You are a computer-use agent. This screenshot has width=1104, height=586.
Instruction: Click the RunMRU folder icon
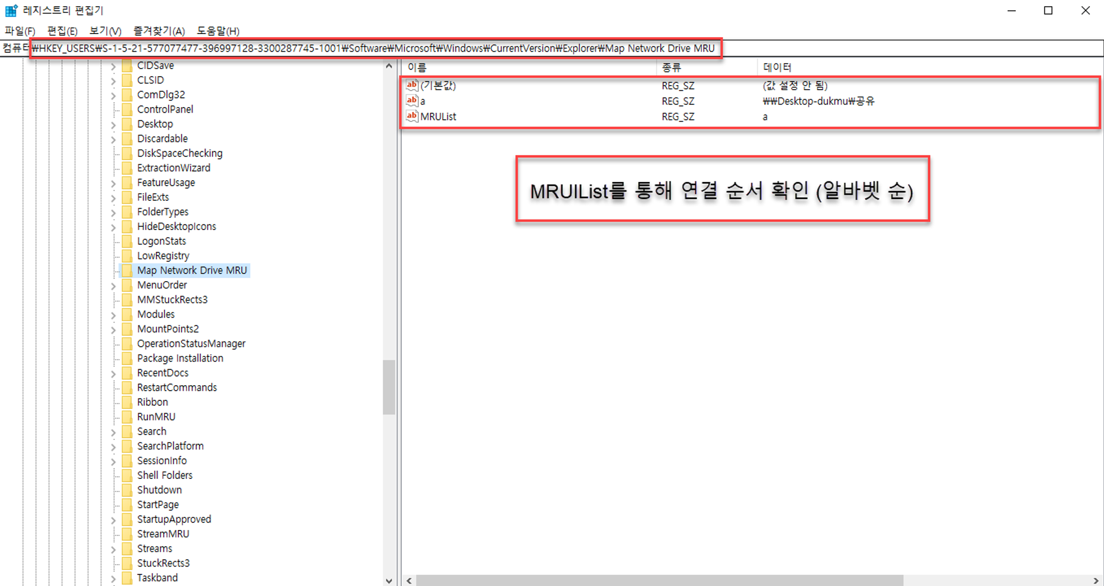point(127,417)
